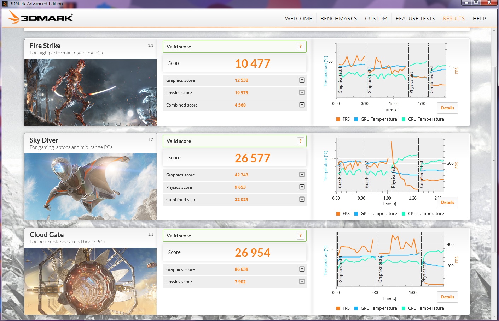Switch to the CUSTOM tab

(376, 18)
